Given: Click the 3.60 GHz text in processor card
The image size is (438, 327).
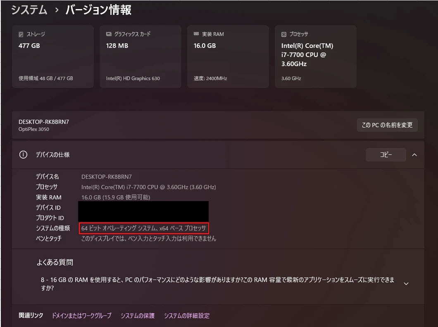Looking at the screenshot, I should pos(291,78).
